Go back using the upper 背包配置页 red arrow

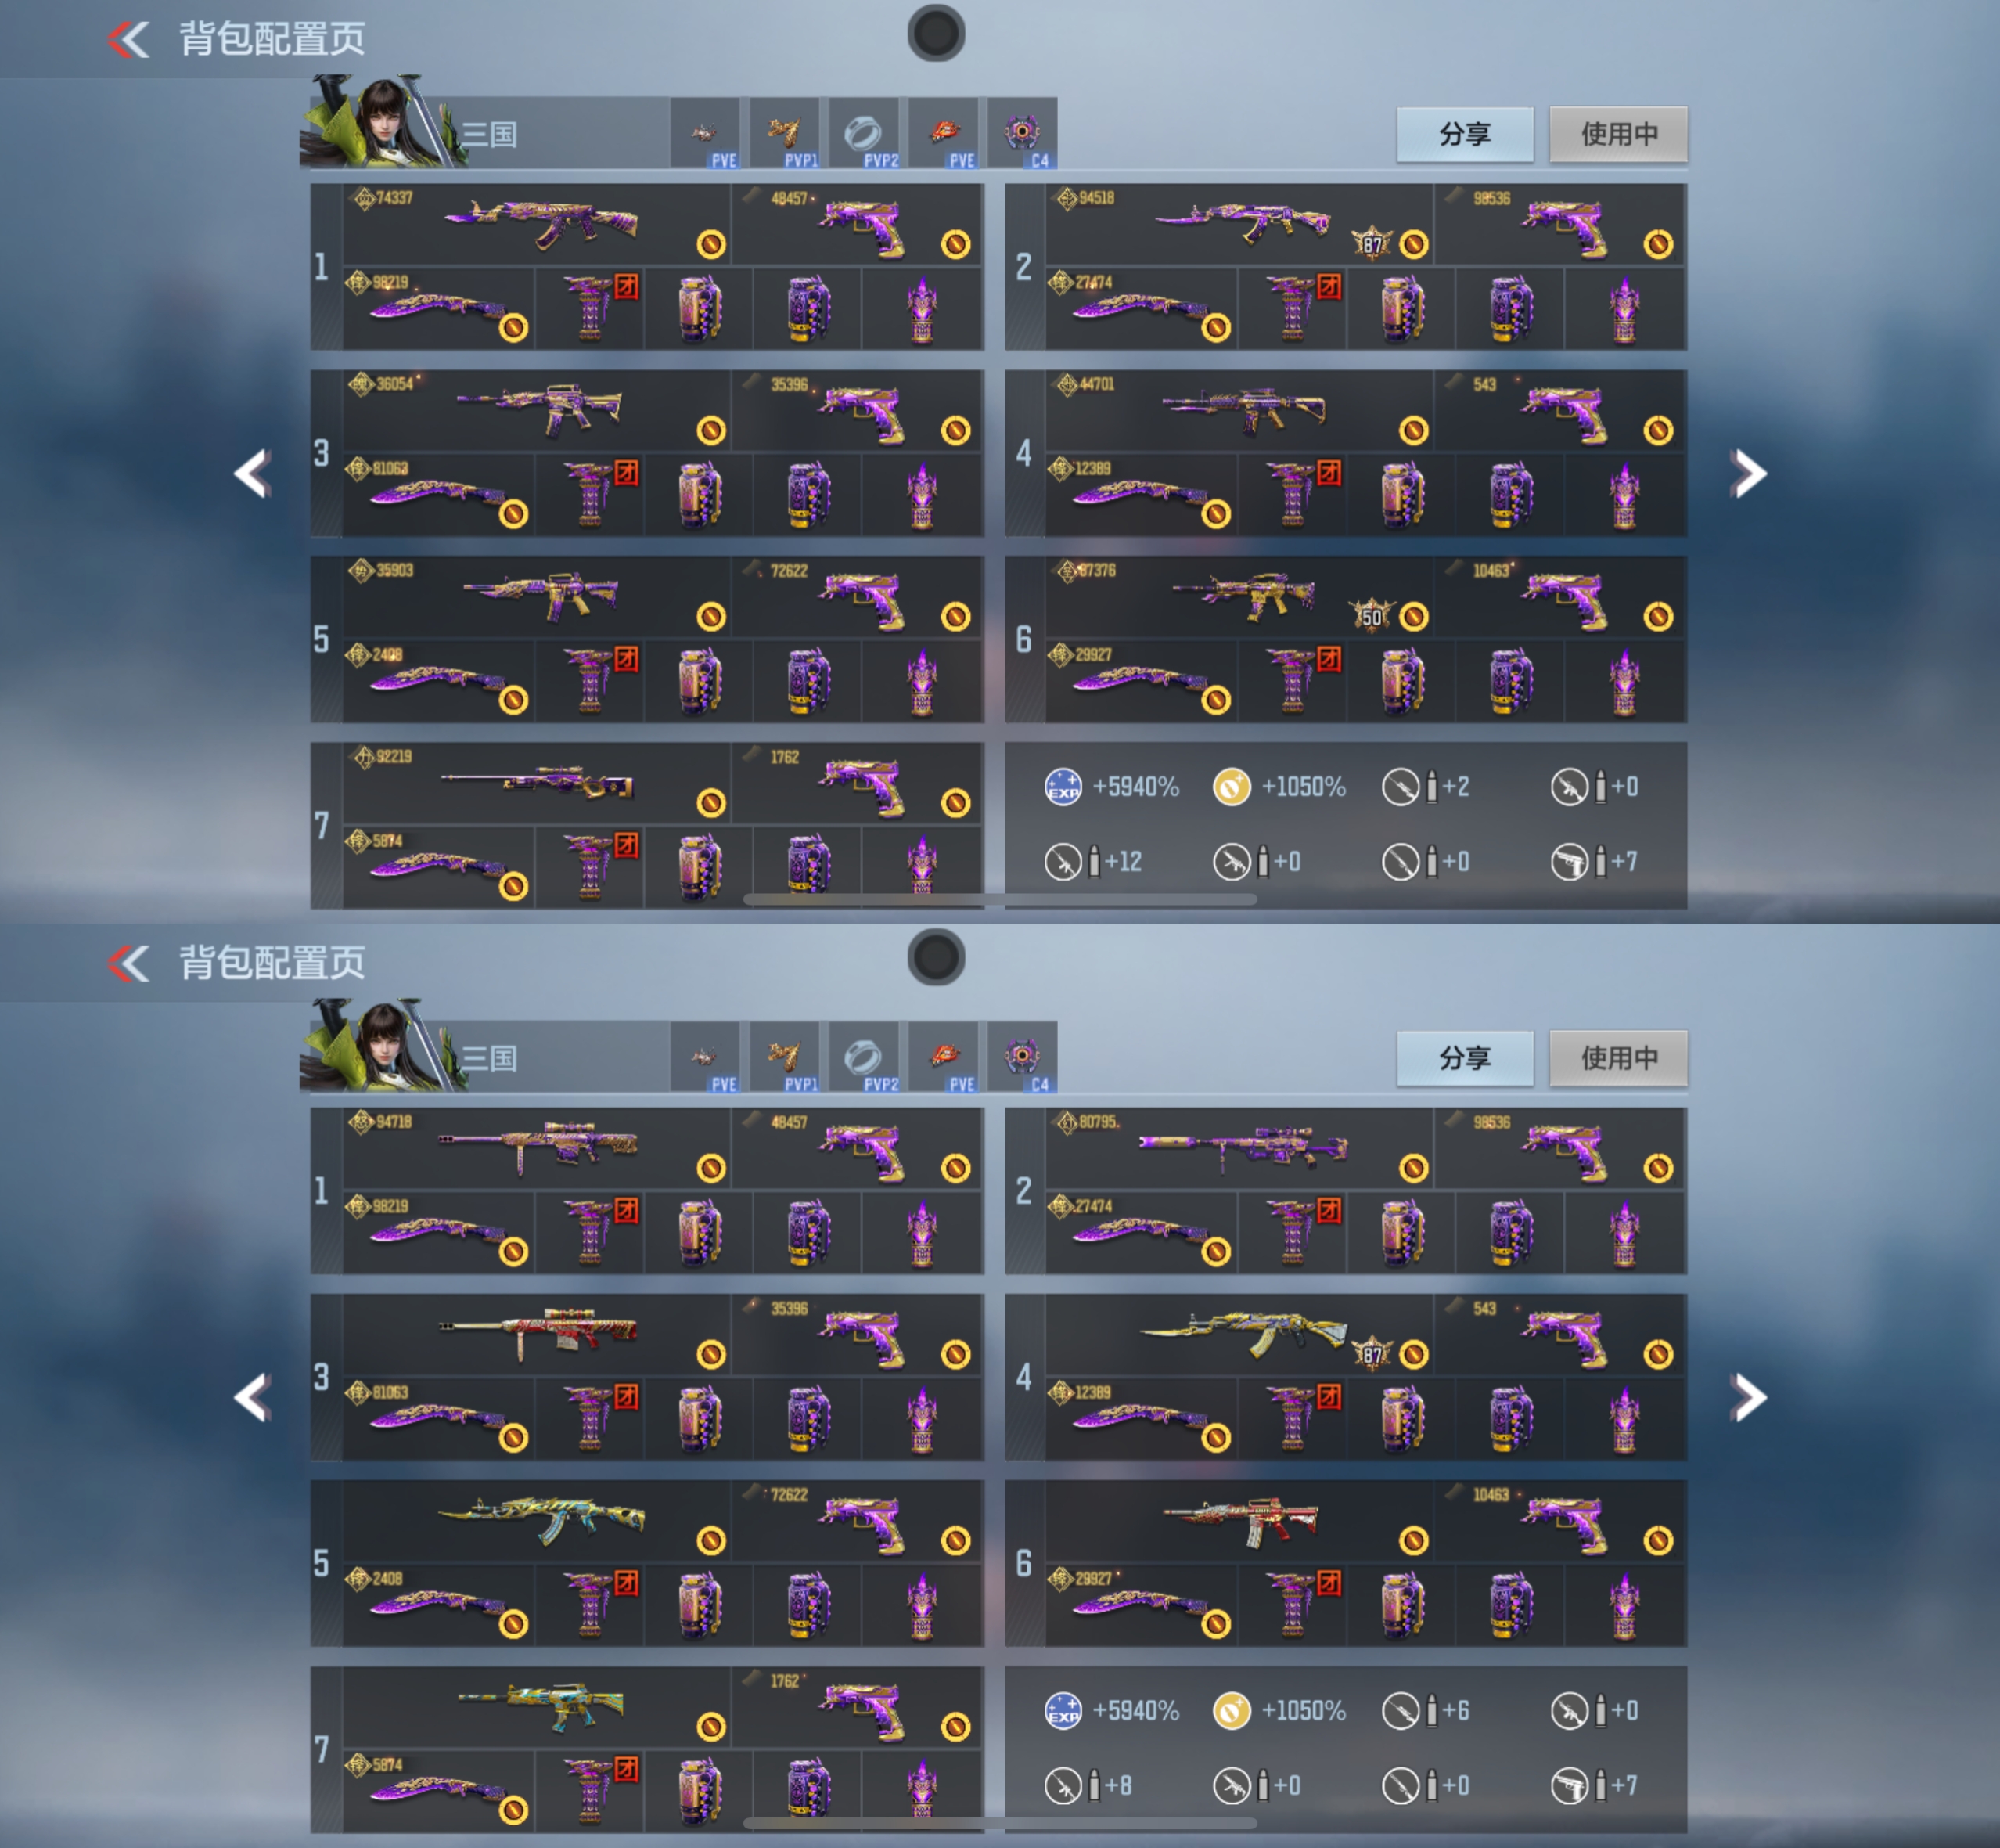click(x=129, y=39)
